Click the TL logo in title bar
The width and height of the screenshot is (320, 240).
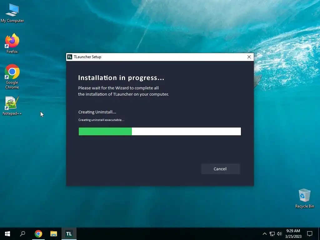70,57
